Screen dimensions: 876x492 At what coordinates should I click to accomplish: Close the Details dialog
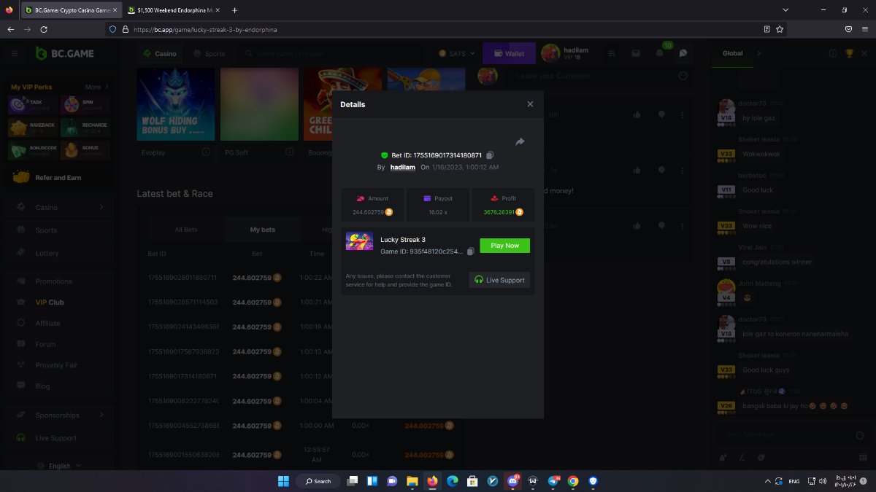pos(530,104)
